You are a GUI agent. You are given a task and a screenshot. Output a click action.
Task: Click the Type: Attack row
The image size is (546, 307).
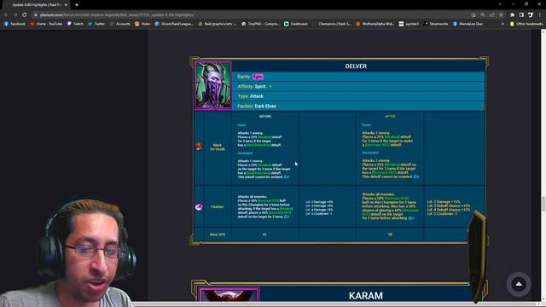click(x=358, y=96)
